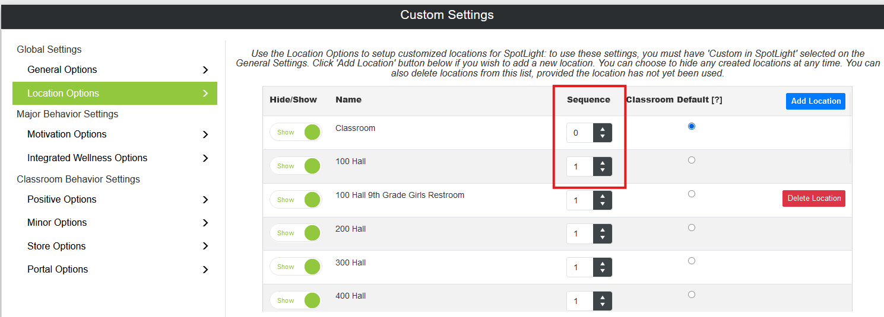Decrease 100 Hall 9th Grade Girls Restroom sequence

click(603, 204)
